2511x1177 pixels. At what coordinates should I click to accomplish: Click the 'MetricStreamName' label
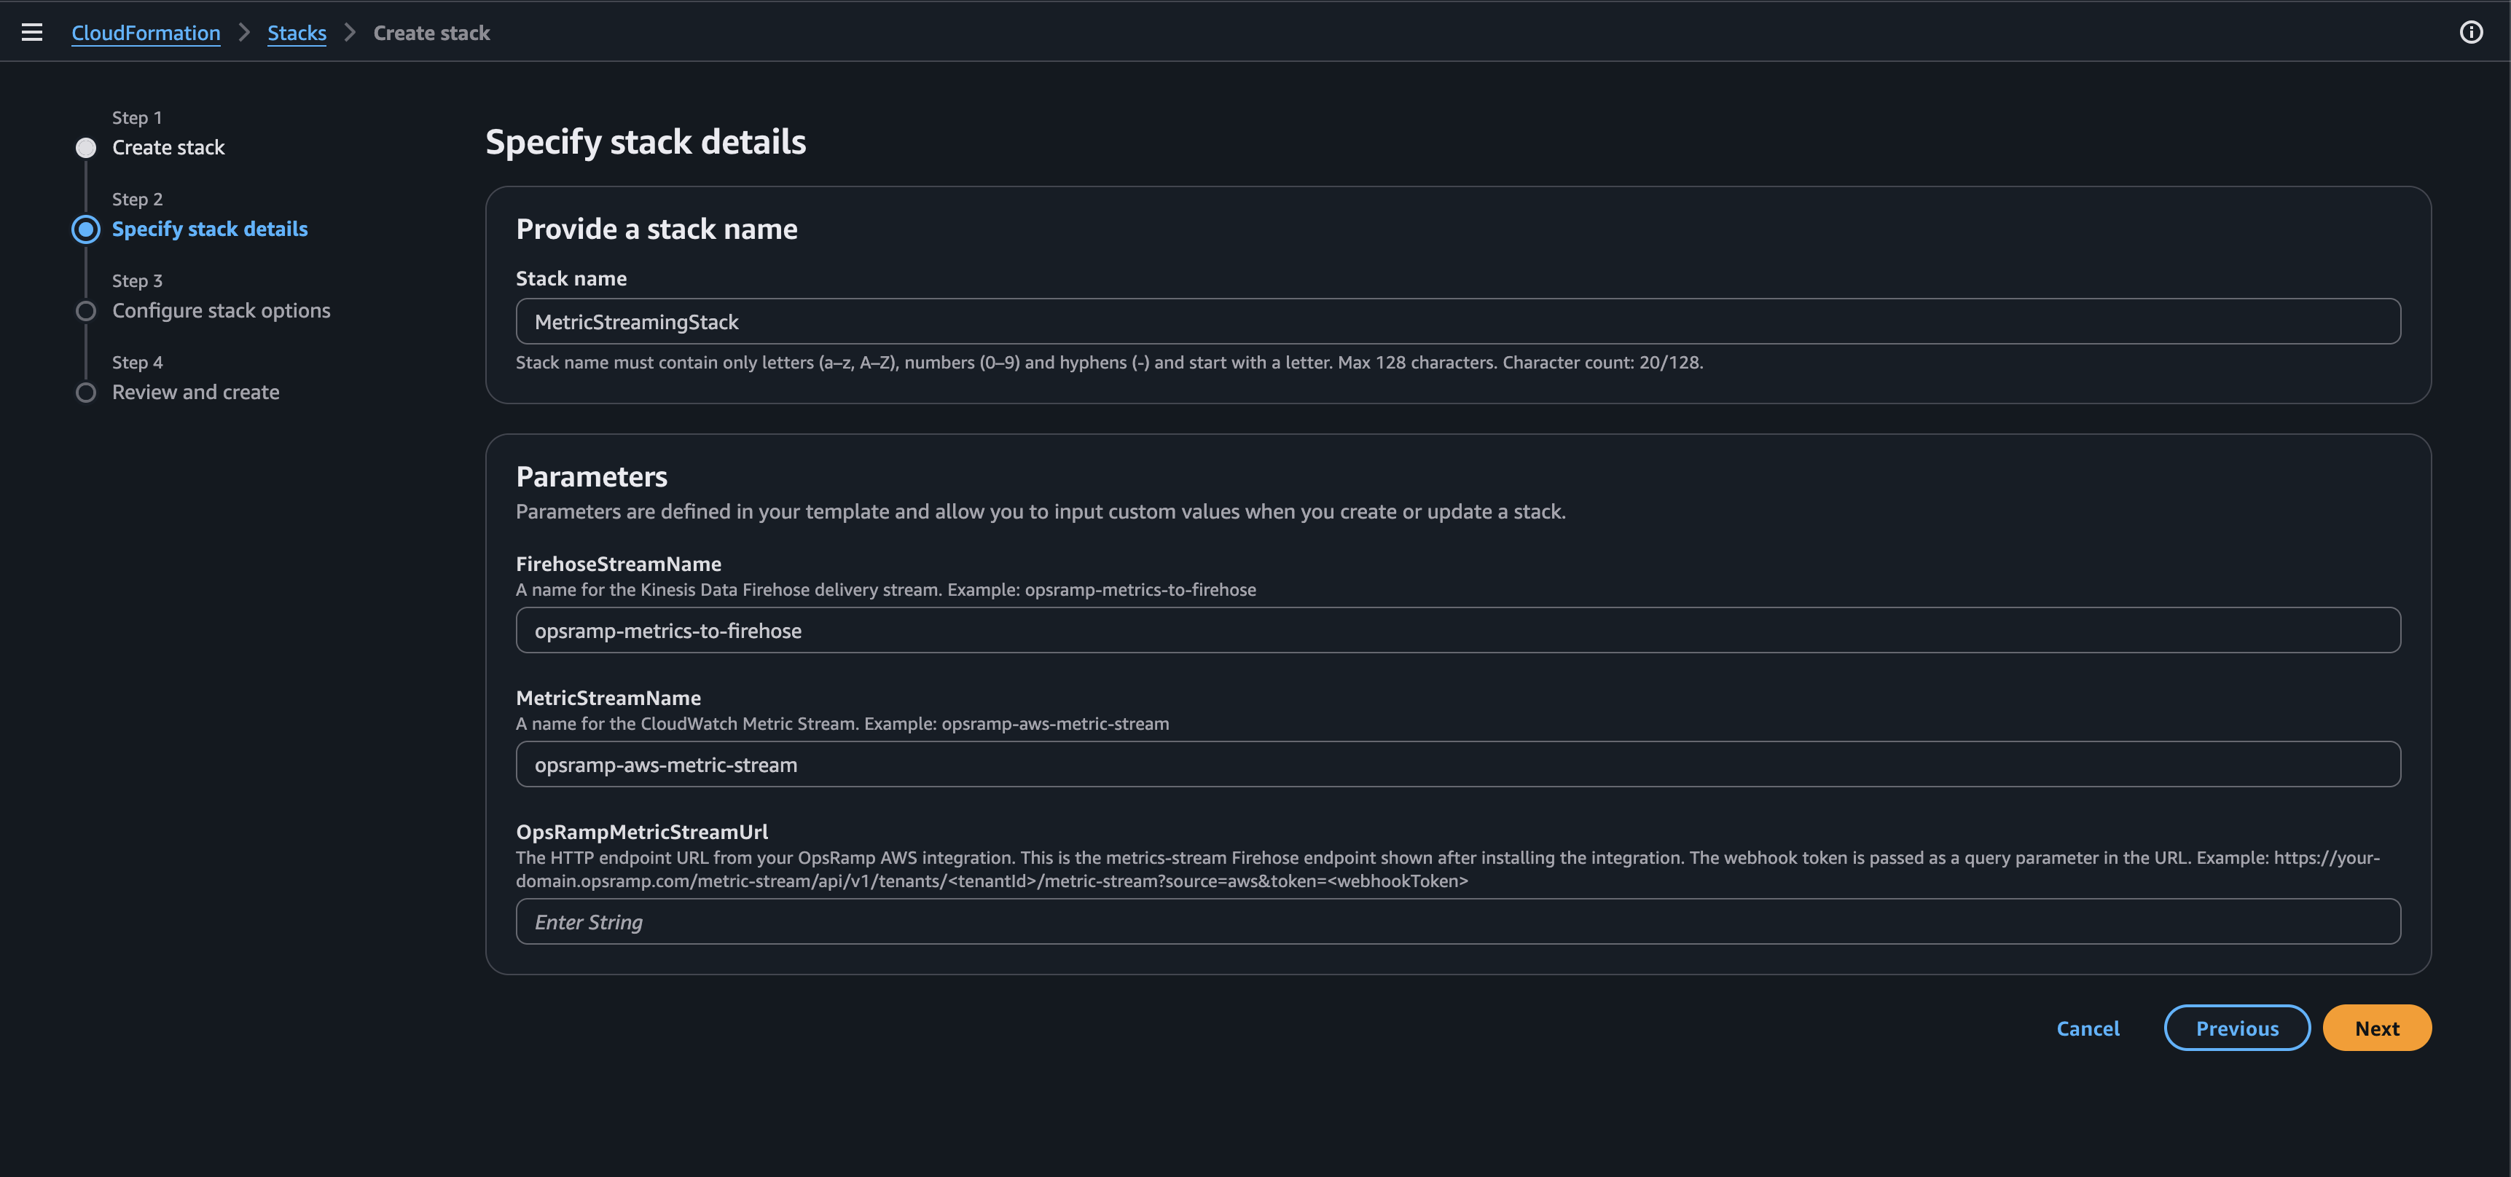coord(608,698)
